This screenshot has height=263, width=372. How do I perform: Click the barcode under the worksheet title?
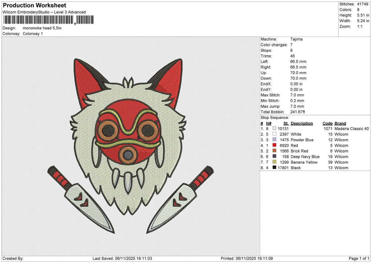[48, 20]
